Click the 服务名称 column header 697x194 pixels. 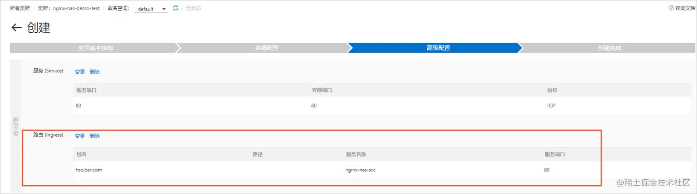click(356, 154)
